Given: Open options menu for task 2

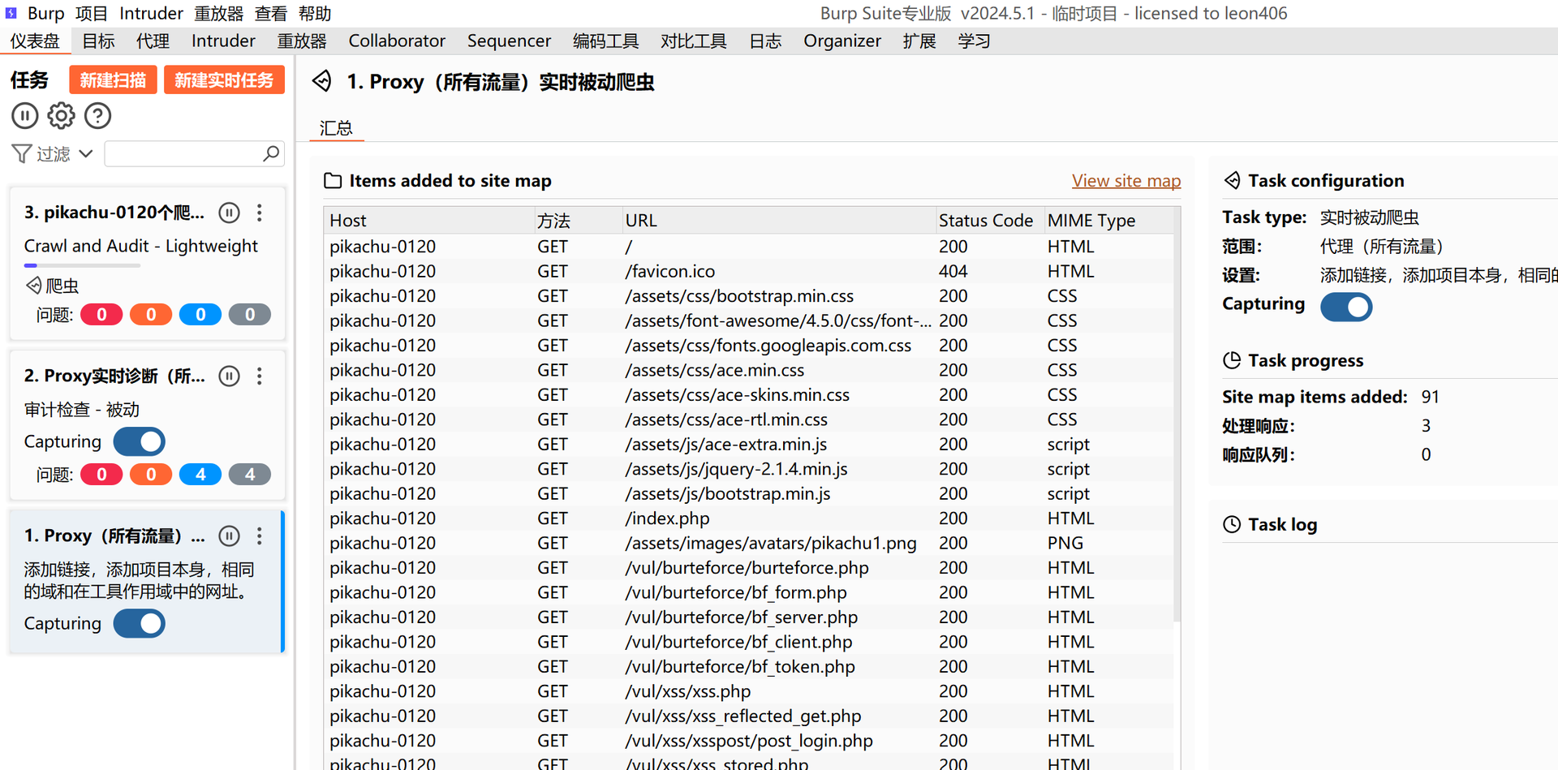Looking at the screenshot, I should [x=260, y=376].
